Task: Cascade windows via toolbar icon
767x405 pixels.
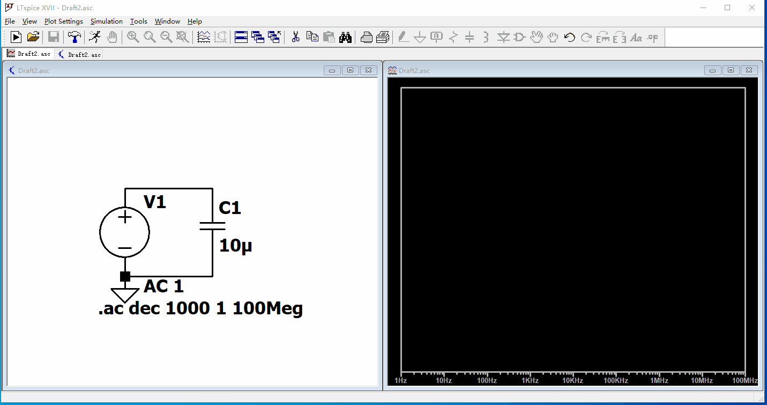Action: pos(258,37)
